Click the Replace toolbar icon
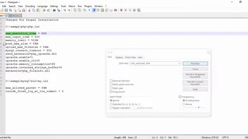The height and width of the screenshot is (139, 248). [x=59, y=10]
